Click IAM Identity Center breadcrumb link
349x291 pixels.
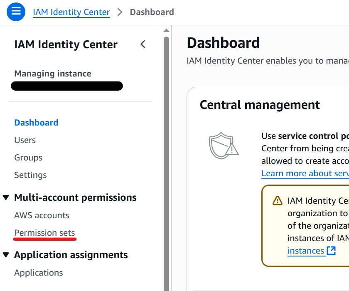71,12
